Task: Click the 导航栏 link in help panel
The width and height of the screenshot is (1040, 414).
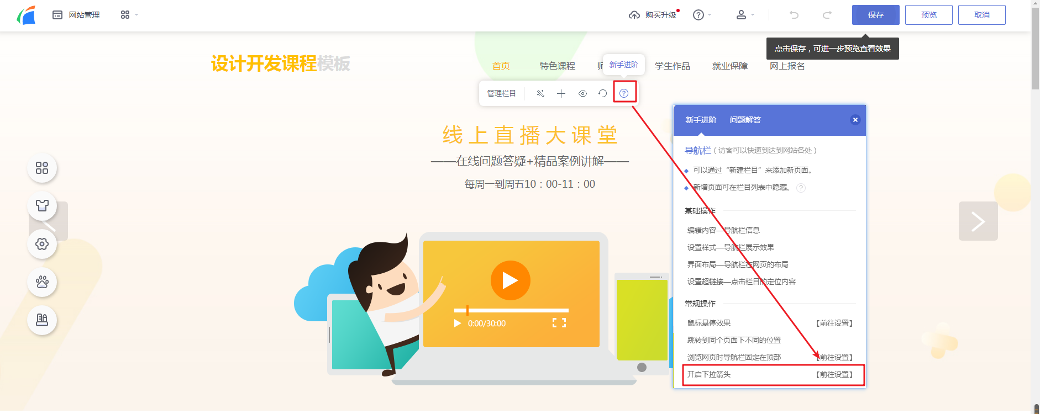Action: [698, 150]
